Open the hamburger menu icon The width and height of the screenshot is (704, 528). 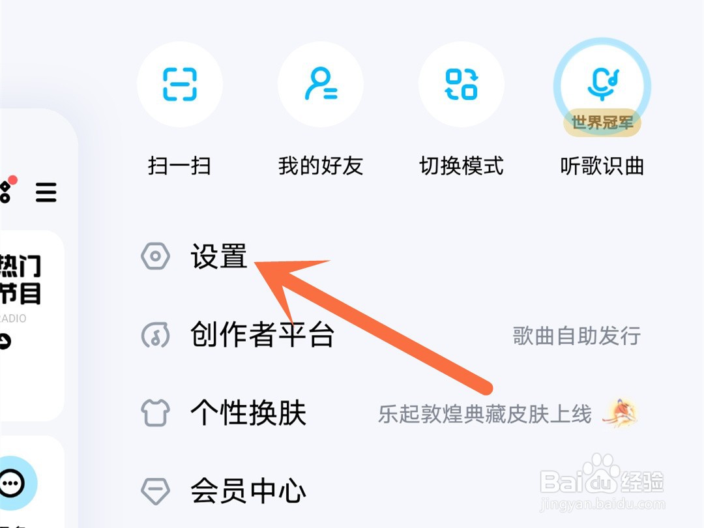(x=46, y=192)
